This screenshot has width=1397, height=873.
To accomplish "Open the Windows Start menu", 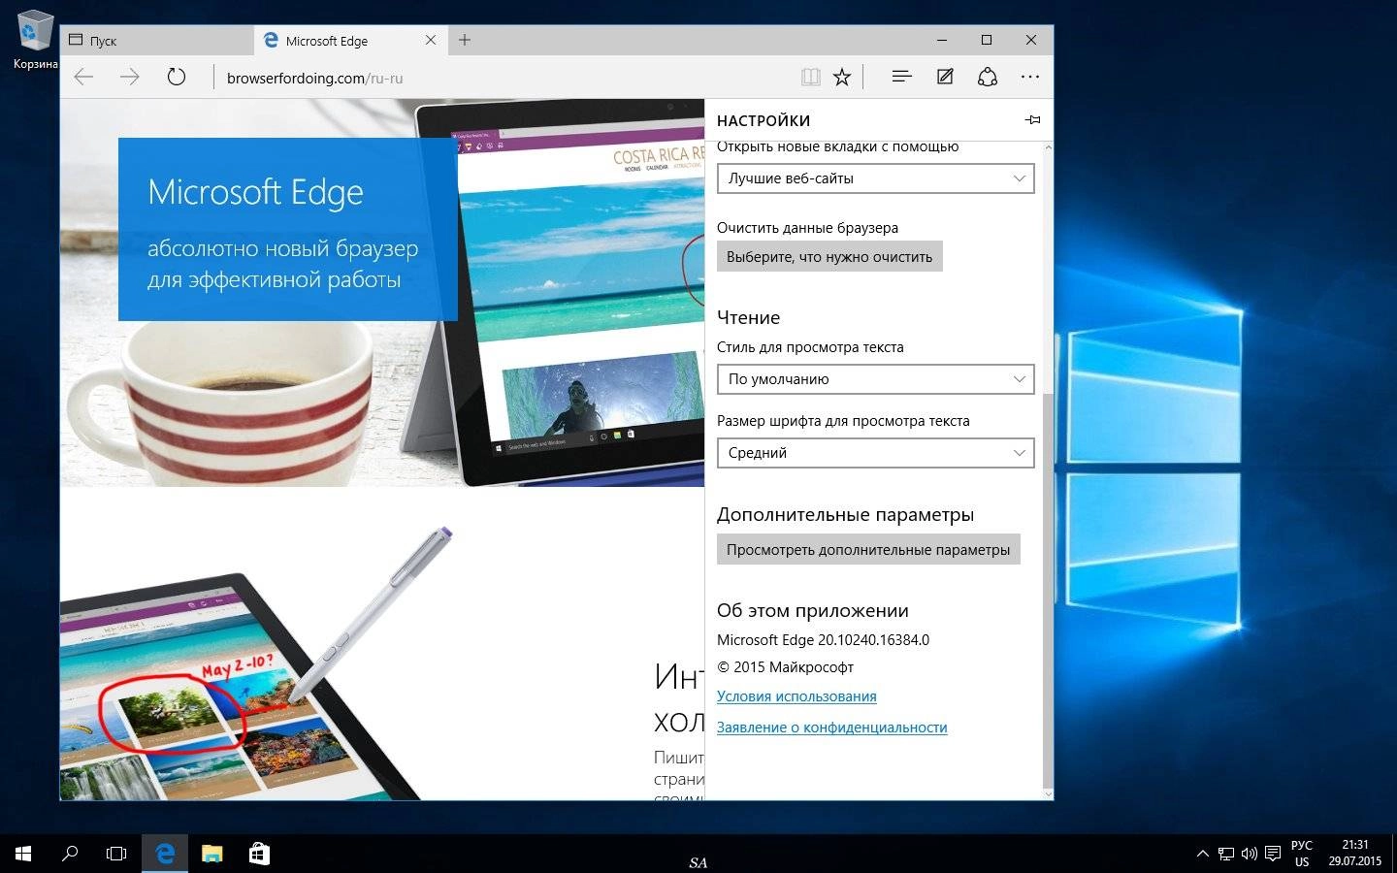I will 23,854.
